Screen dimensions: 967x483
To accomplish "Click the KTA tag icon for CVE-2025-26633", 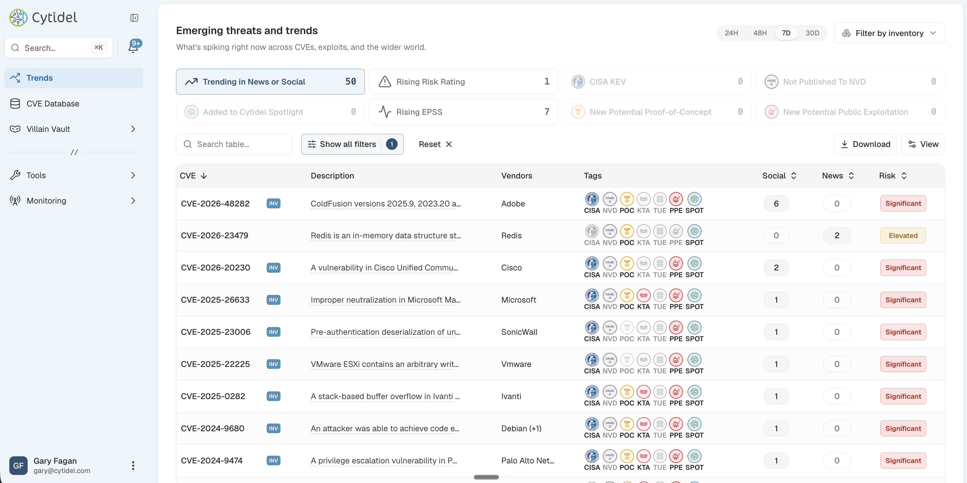I will click(643, 295).
